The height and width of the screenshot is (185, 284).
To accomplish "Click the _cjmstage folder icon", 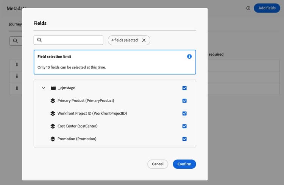I will (53, 88).
